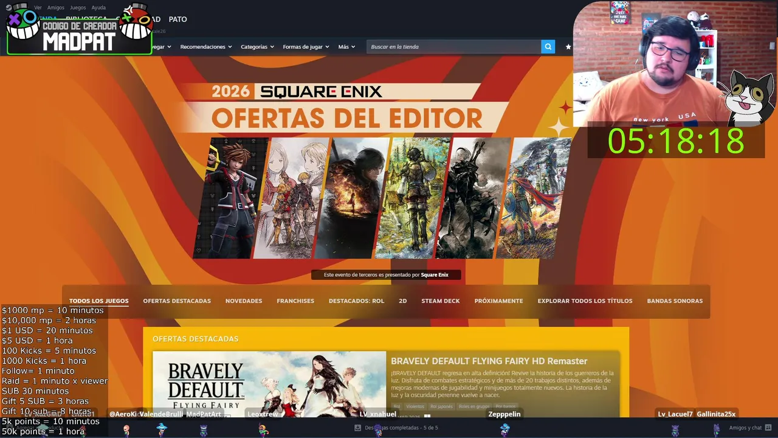Select the 2D tab

pos(403,301)
